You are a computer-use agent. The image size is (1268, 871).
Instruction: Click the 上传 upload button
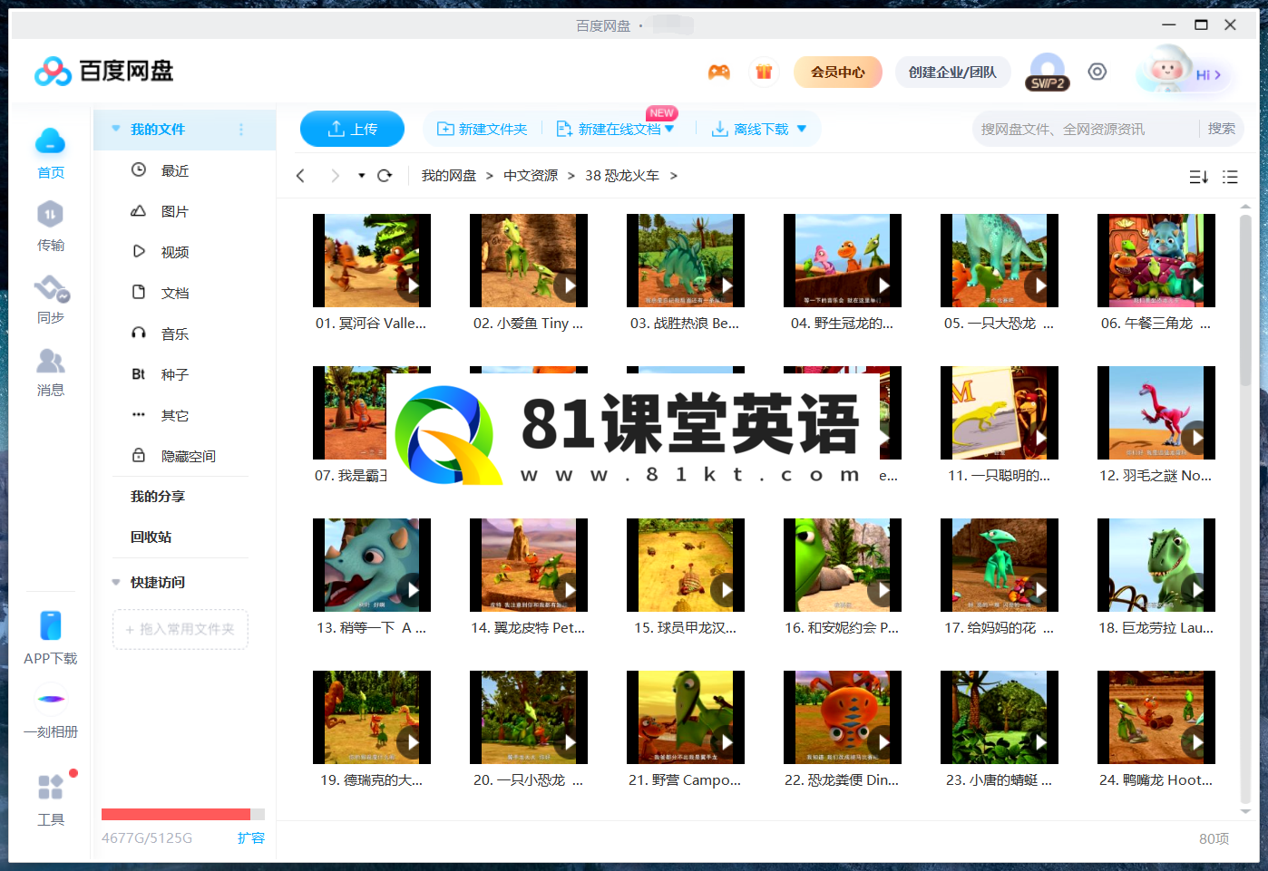point(352,129)
